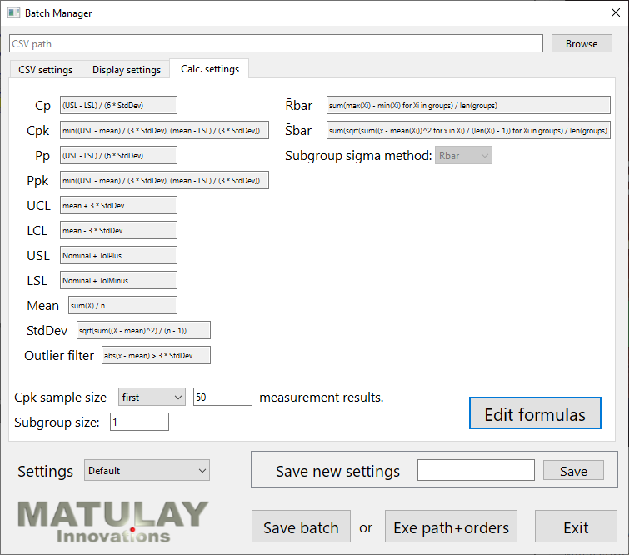Expand the Settings Default dropdown
629x555 pixels.
click(147, 471)
